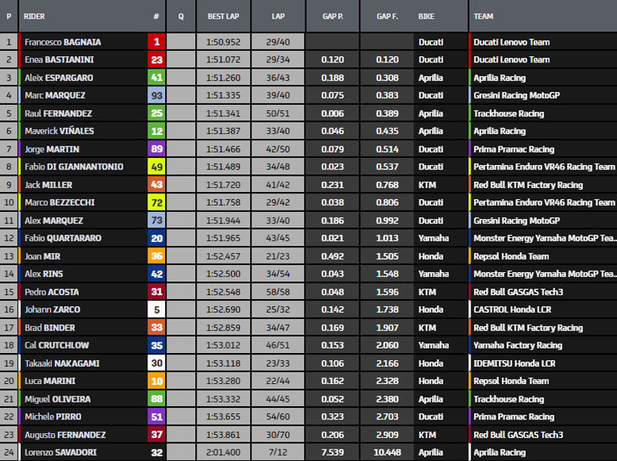Image resolution: width=617 pixels, height=461 pixels.
Task: Click the BIKE column header
Action: [426, 16]
